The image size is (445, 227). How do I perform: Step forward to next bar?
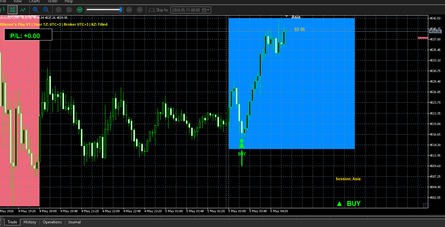[140, 10]
